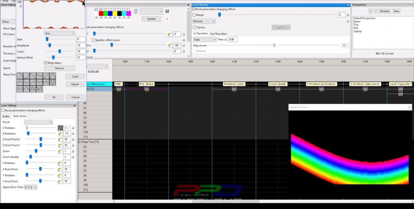Click the Reverse button in curve dialog
Viewport: 414px width, 209px height.
[59, 69]
